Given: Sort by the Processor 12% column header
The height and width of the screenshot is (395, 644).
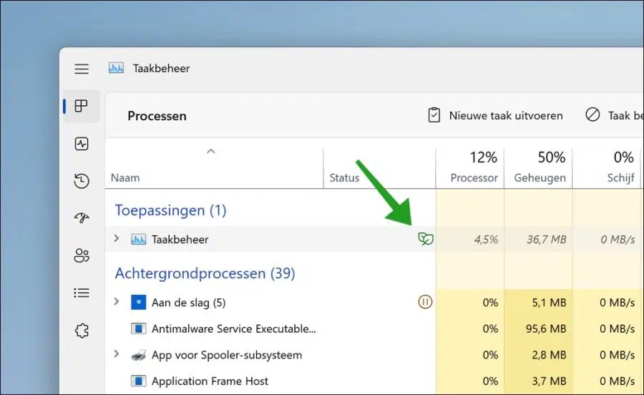Looking at the screenshot, I should [x=470, y=167].
